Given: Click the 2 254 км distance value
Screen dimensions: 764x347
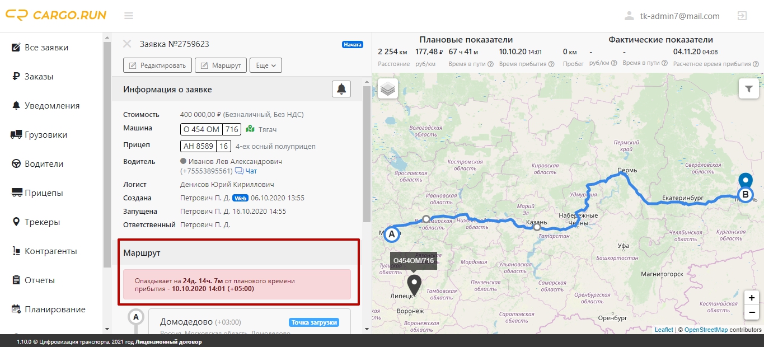Looking at the screenshot, I should click(x=393, y=52).
